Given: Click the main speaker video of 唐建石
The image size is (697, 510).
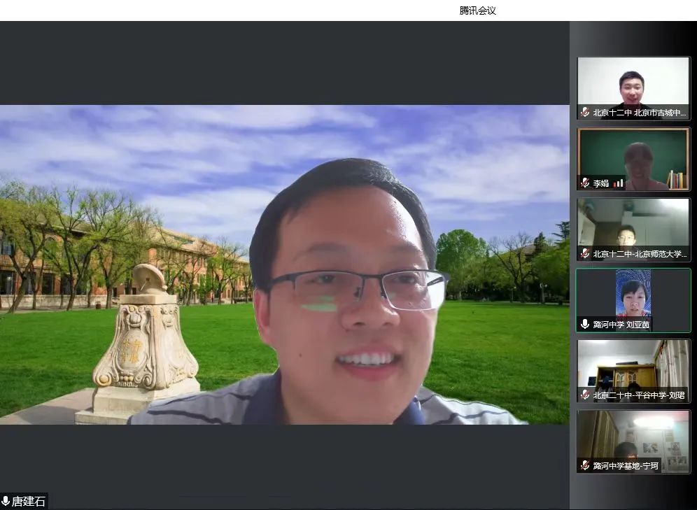Looking at the screenshot, I should click(x=284, y=264).
